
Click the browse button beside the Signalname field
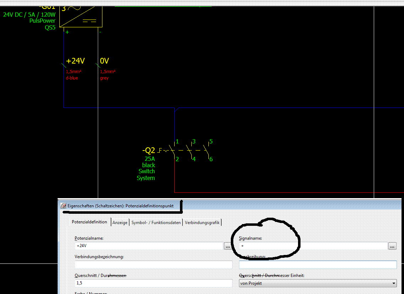pyautogui.click(x=392, y=246)
